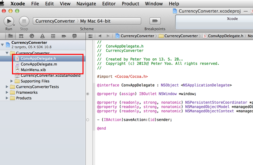The image size is (253, 165).
Task: Expand the CurrencyConverterTests group
Action: [8, 87]
